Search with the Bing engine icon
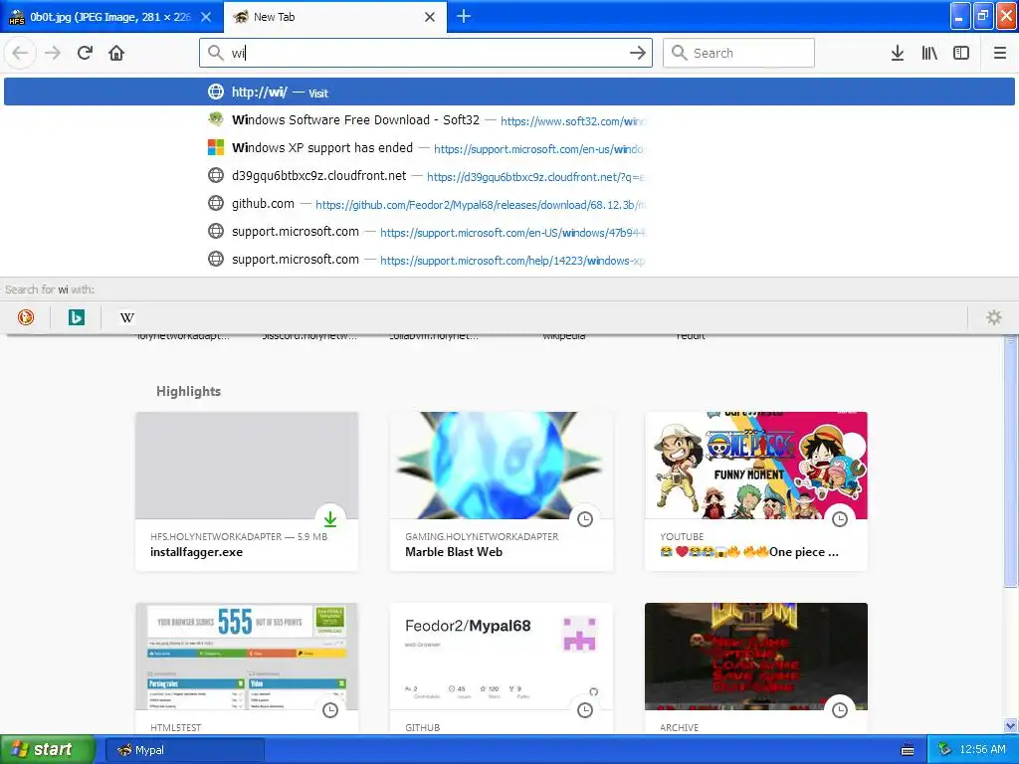 77,317
